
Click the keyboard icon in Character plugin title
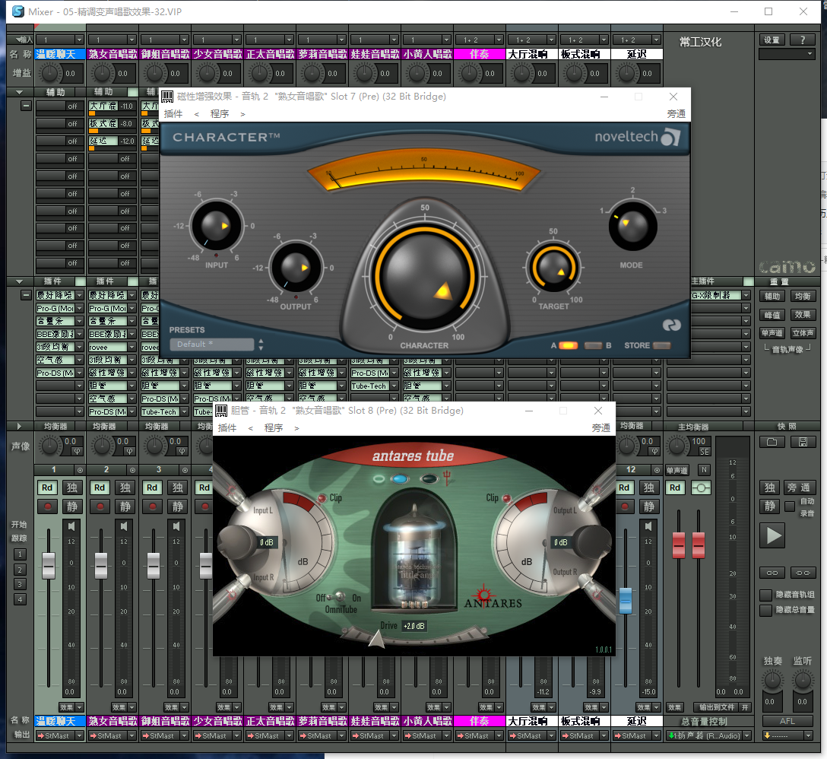[x=167, y=97]
